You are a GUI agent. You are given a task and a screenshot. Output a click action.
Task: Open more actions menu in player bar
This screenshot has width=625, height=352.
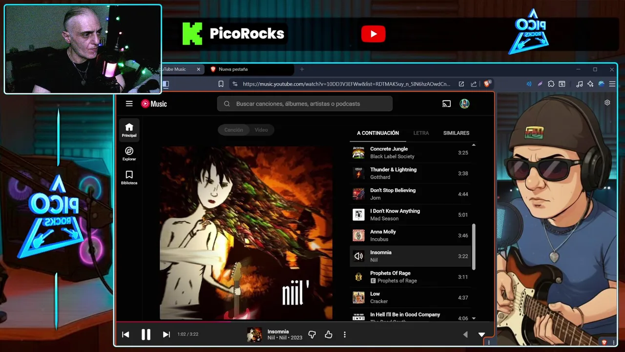[x=345, y=334]
